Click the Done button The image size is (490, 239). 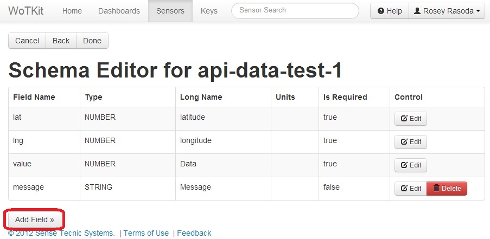pyautogui.click(x=92, y=41)
